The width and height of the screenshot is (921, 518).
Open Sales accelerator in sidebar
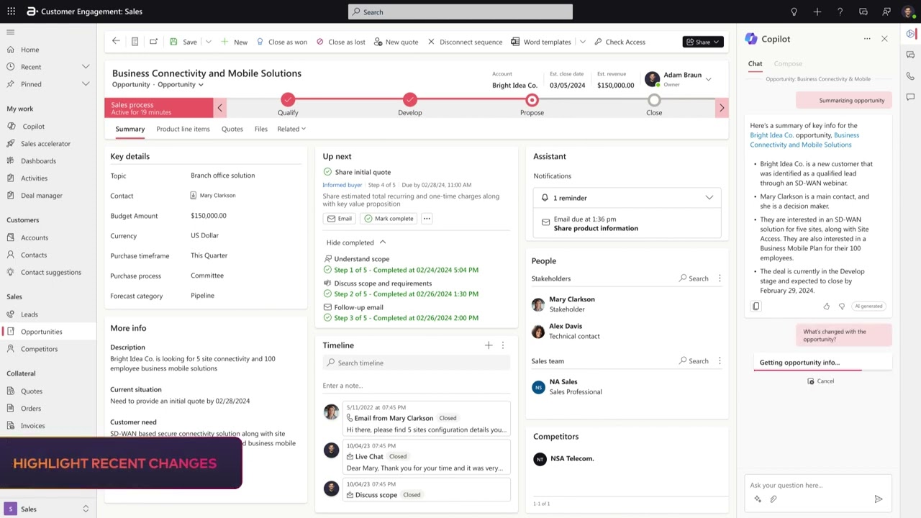click(45, 144)
